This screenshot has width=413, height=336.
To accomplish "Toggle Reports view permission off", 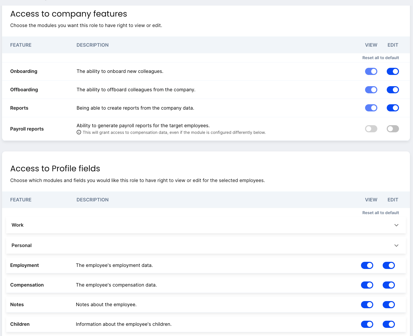I will 371,108.
